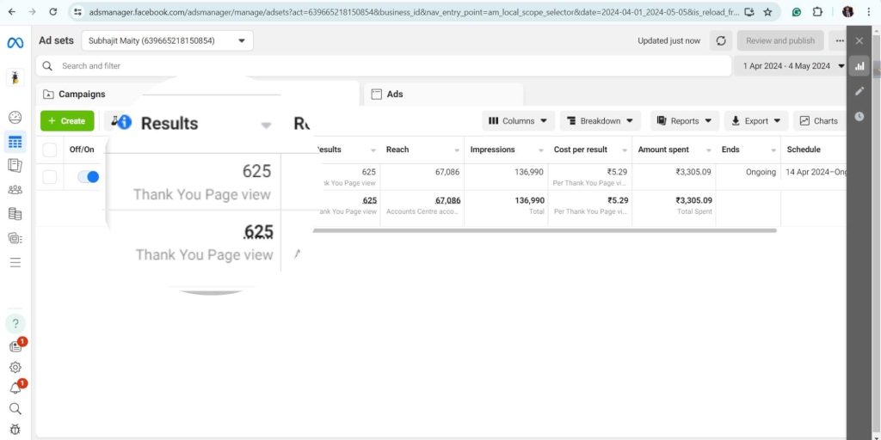Expand the Breakdown dropdown
The height and width of the screenshot is (440, 881).
pyautogui.click(x=600, y=120)
